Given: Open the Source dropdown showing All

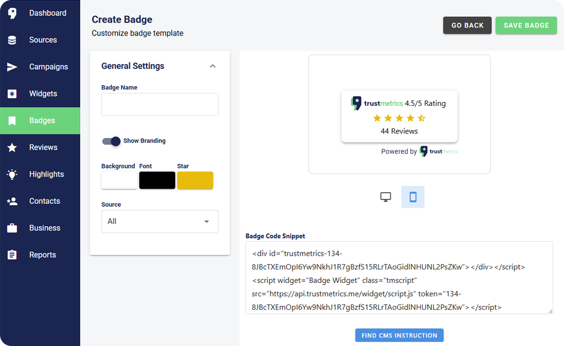Looking at the screenshot, I should click(x=160, y=221).
